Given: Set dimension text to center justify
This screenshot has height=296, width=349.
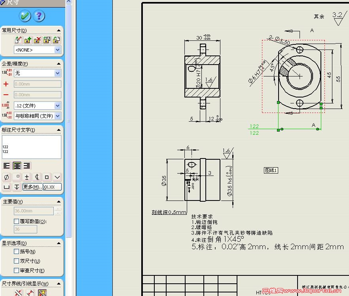Looking at the screenshot, I should (17, 166).
